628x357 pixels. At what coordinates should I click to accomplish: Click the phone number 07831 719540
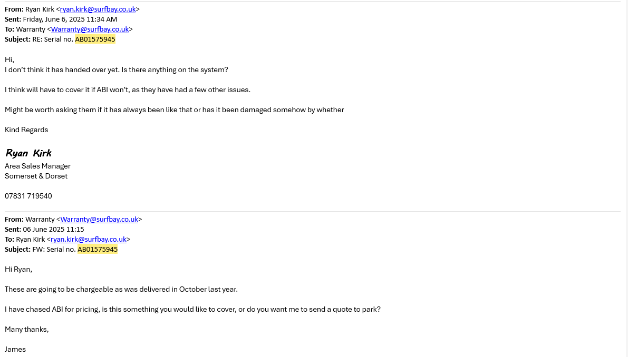(28, 196)
